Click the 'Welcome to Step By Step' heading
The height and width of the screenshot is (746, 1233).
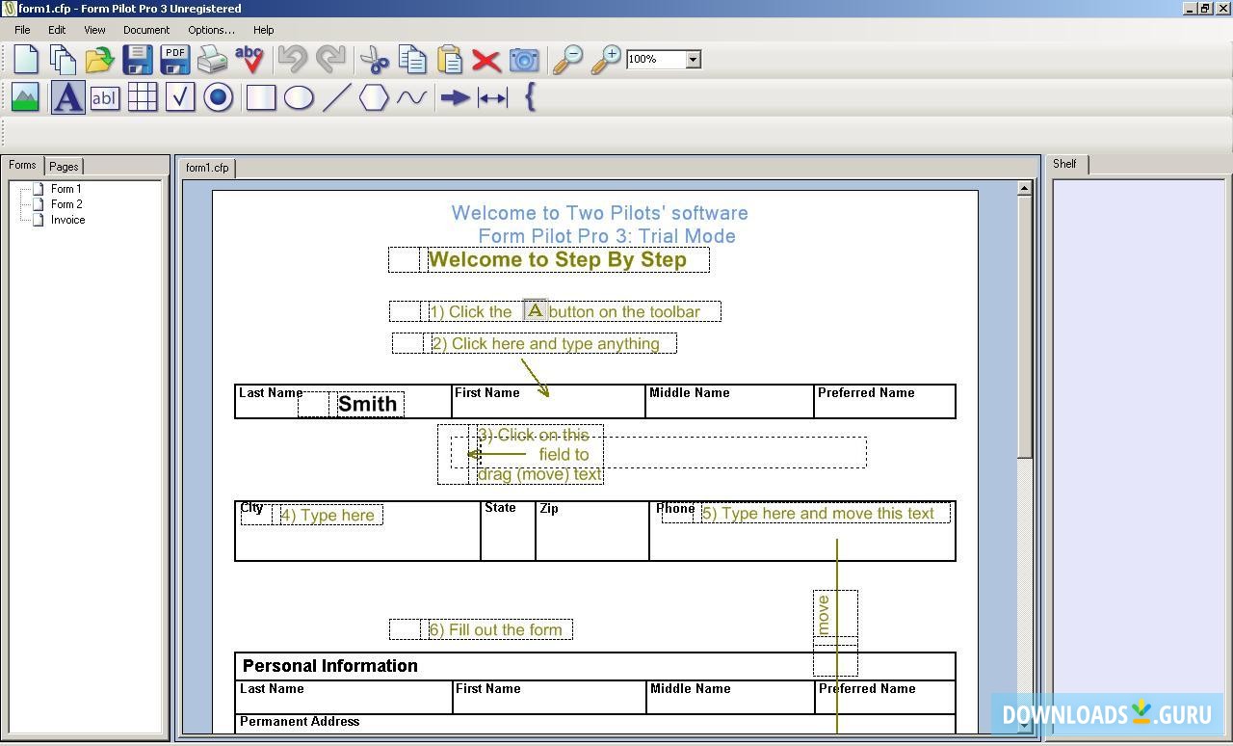(x=558, y=260)
